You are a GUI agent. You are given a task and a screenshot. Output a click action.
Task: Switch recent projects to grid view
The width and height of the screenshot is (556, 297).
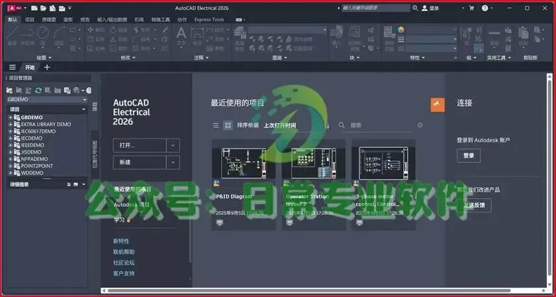(x=228, y=125)
